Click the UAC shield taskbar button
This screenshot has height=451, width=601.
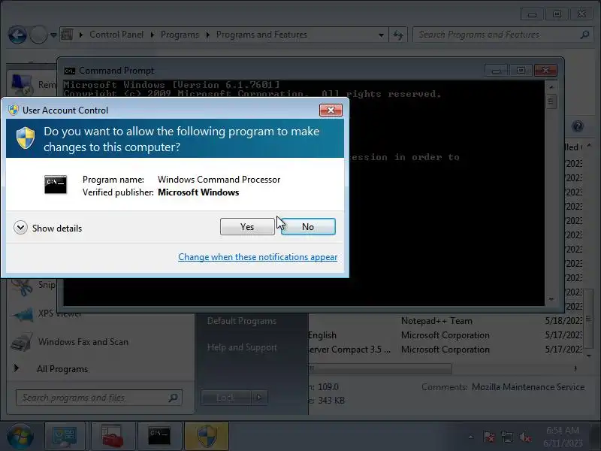pos(207,436)
